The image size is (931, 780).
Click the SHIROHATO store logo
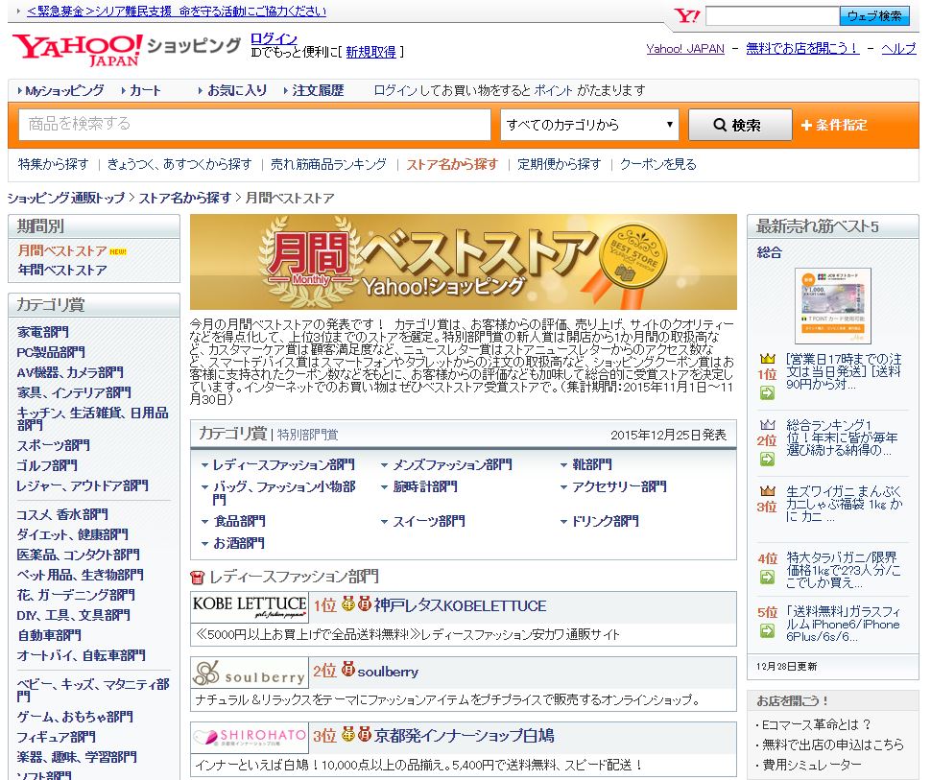250,738
